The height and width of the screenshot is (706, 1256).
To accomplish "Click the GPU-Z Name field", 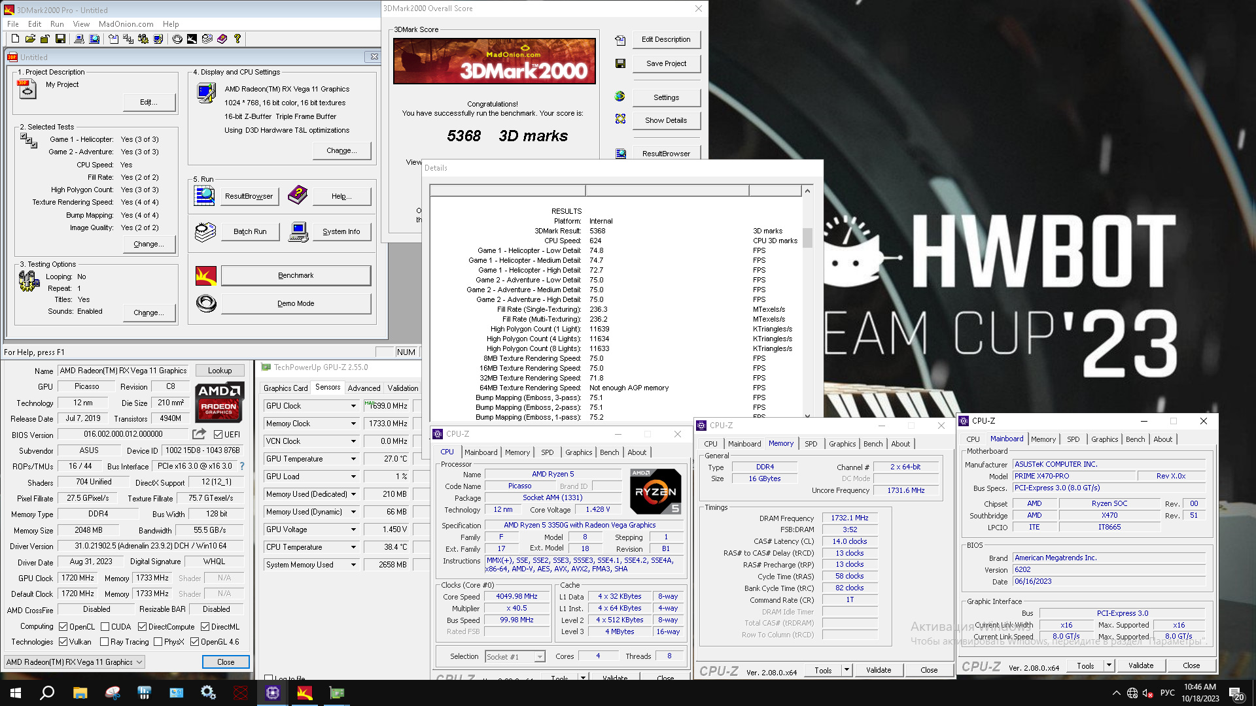I will (124, 371).
